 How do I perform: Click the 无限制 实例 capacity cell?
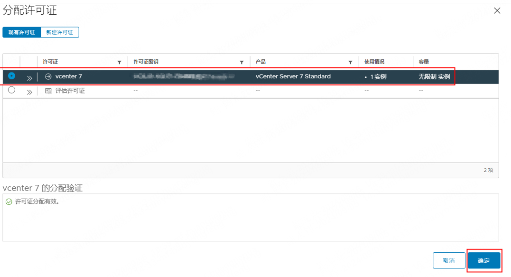pos(434,76)
